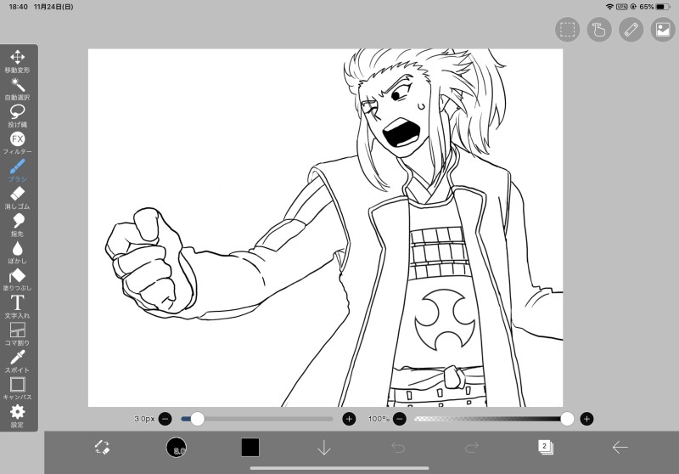Click the brush thickness slider track
Image resolution: width=679 pixels, height=474 pixels.
click(x=257, y=419)
